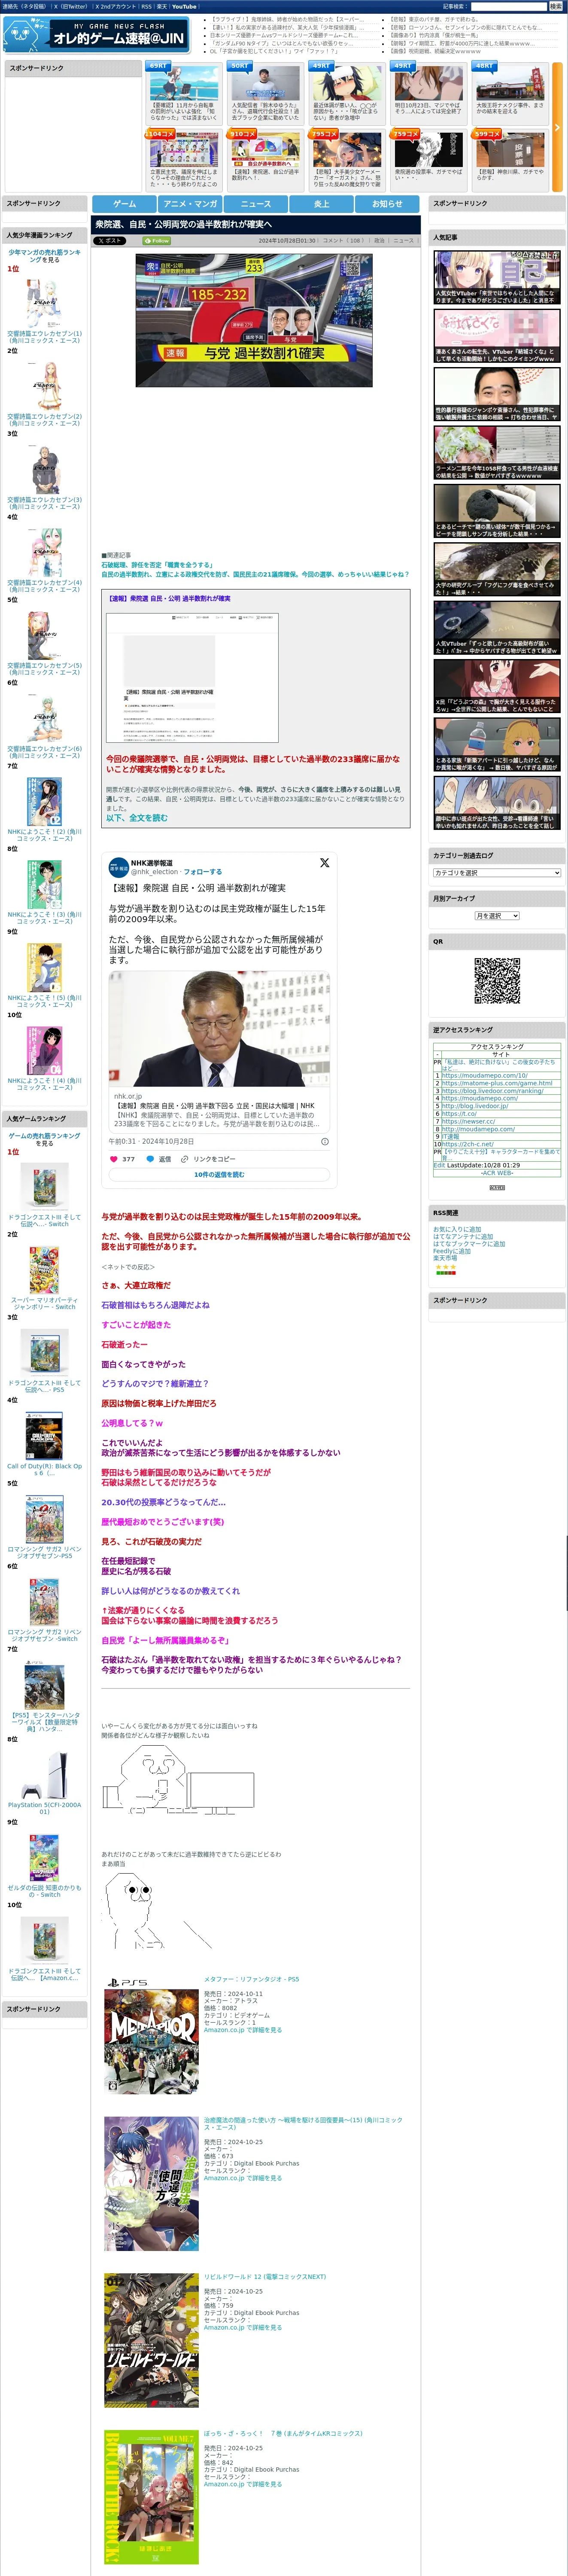Advance carousel with orange right arrow
This screenshot has height=2576, width=568.
557,127
